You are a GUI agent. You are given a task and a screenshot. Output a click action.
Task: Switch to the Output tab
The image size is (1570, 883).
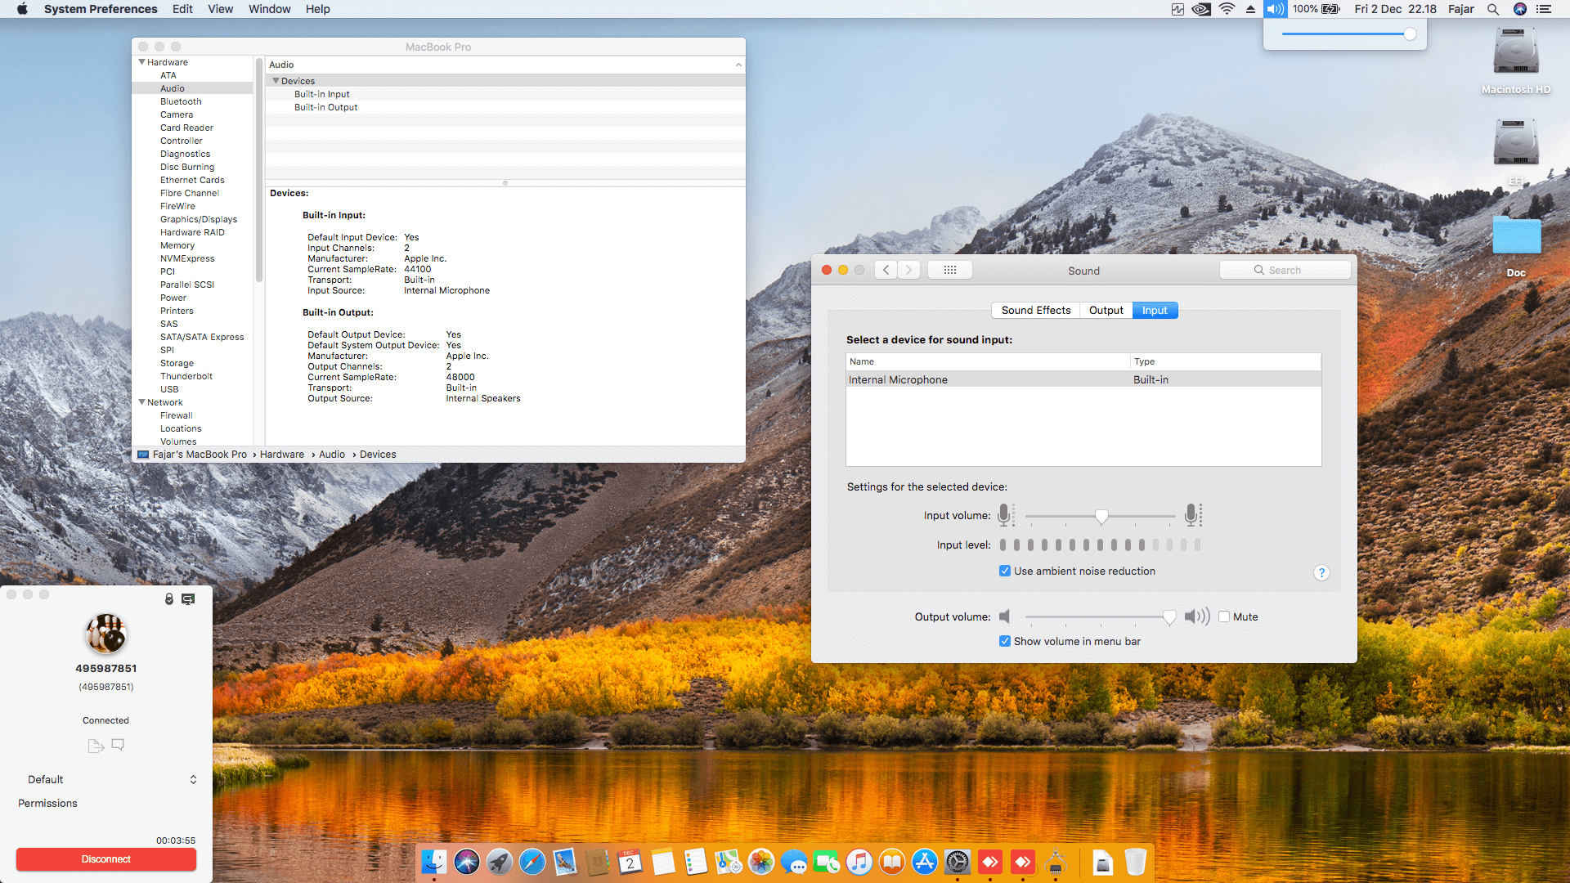pyautogui.click(x=1106, y=310)
